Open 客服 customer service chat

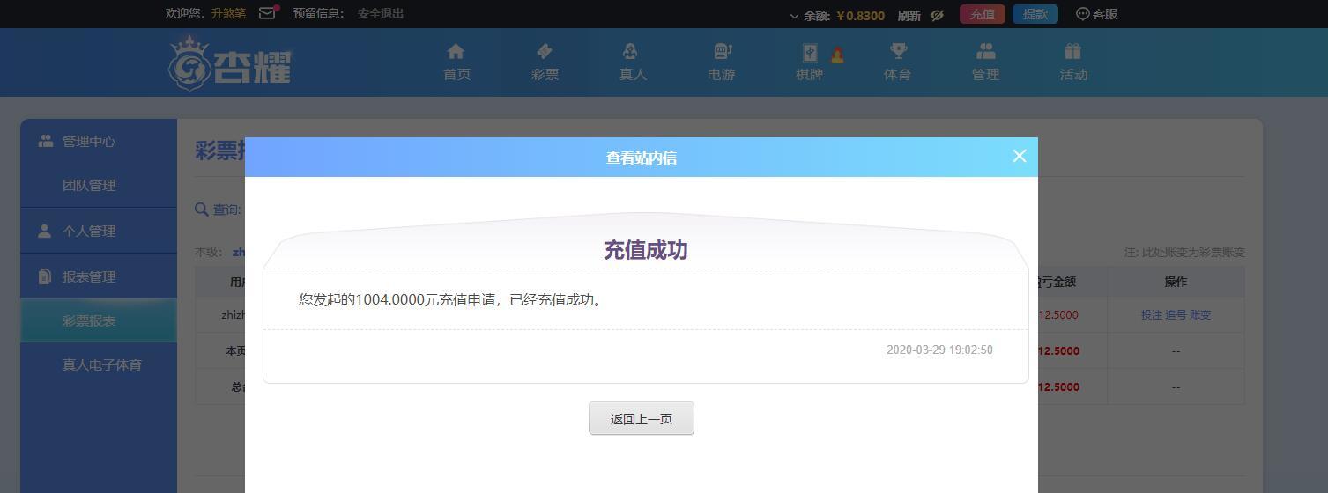coord(1096,14)
